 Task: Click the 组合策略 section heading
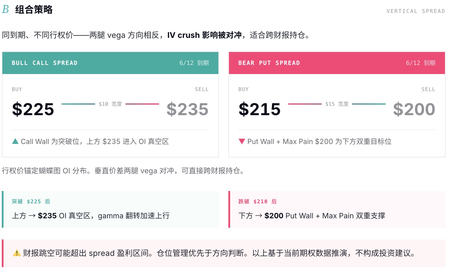point(34,9)
